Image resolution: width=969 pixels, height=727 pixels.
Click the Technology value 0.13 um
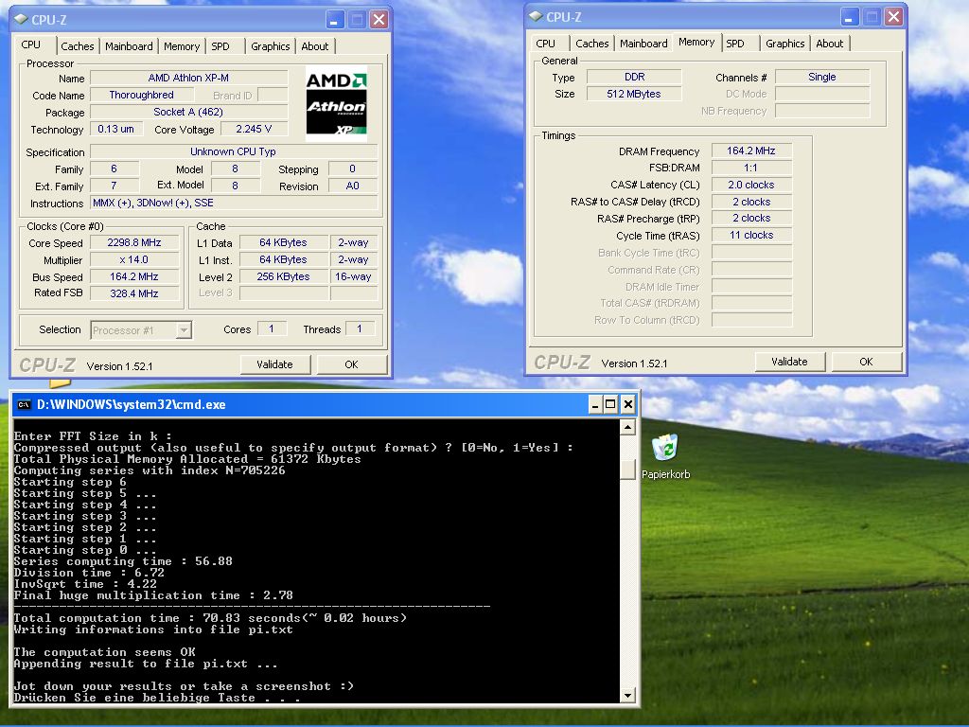116,129
